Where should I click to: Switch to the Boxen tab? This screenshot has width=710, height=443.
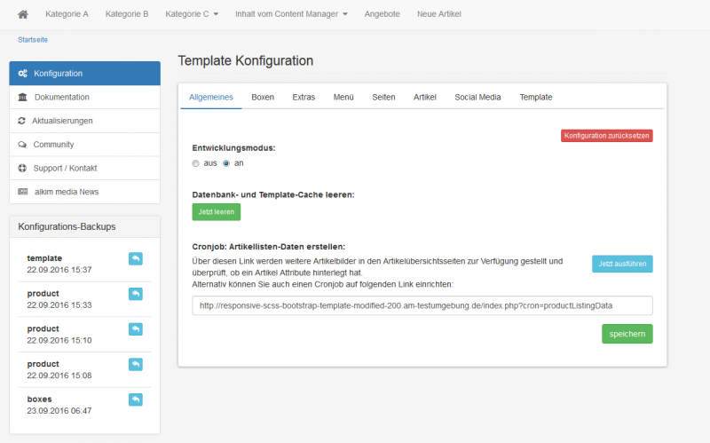263,97
